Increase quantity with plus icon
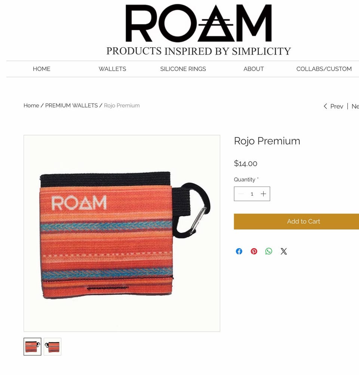The width and height of the screenshot is (359, 375). [x=263, y=194]
